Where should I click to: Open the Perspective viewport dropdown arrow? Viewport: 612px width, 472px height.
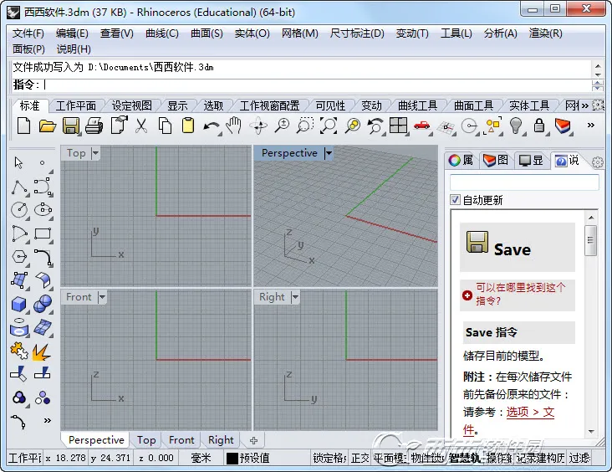coord(329,153)
